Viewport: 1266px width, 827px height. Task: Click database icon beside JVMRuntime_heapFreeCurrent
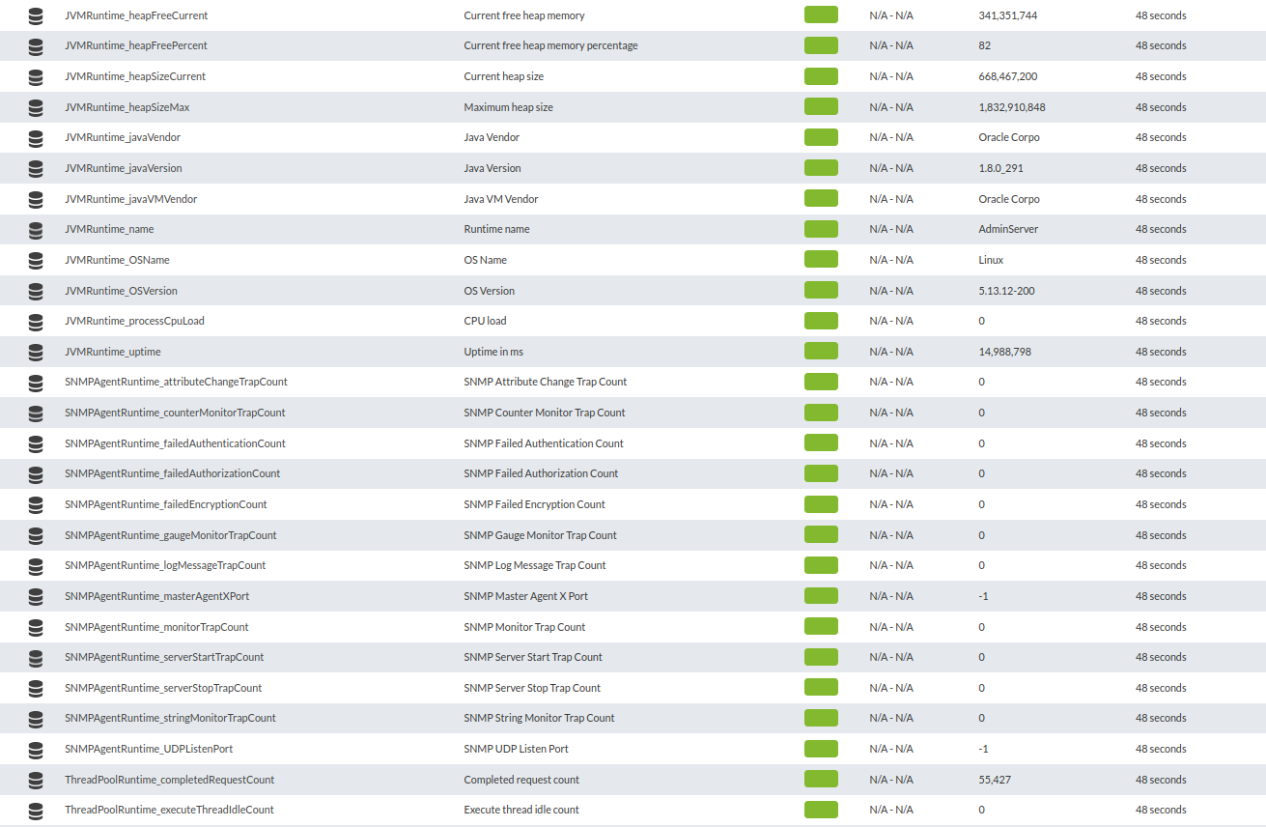click(36, 15)
